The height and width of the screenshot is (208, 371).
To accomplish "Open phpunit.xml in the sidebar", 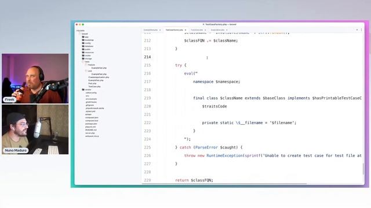I will (x=90, y=127).
